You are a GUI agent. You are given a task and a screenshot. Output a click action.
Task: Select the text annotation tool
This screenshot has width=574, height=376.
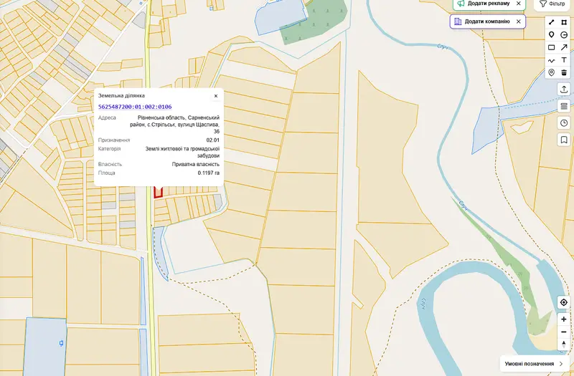point(564,60)
